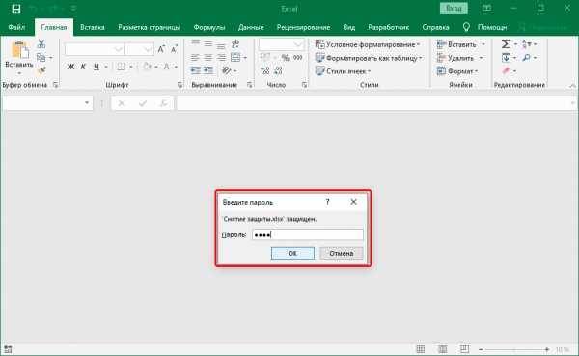This screenshot has width=579, height=356.
Task: Toggle italic К formatting
Action: [83, 67]
